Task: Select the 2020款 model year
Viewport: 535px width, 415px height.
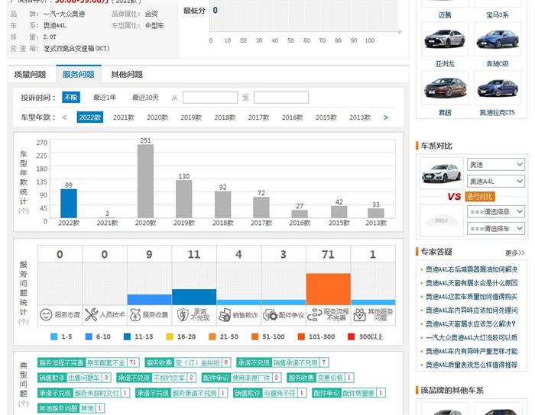Action: click(x=157, y=117)
